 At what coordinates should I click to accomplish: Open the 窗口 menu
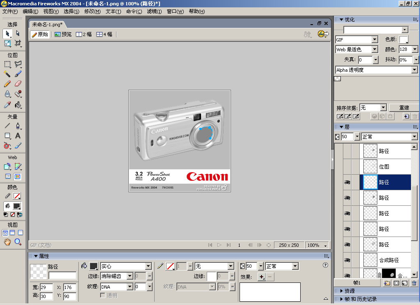point(175,11)
